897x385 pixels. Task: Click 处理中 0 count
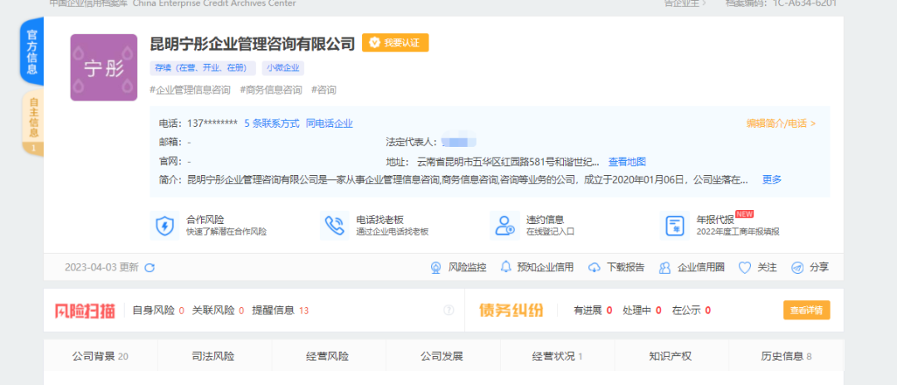click(x=642, y=311)
